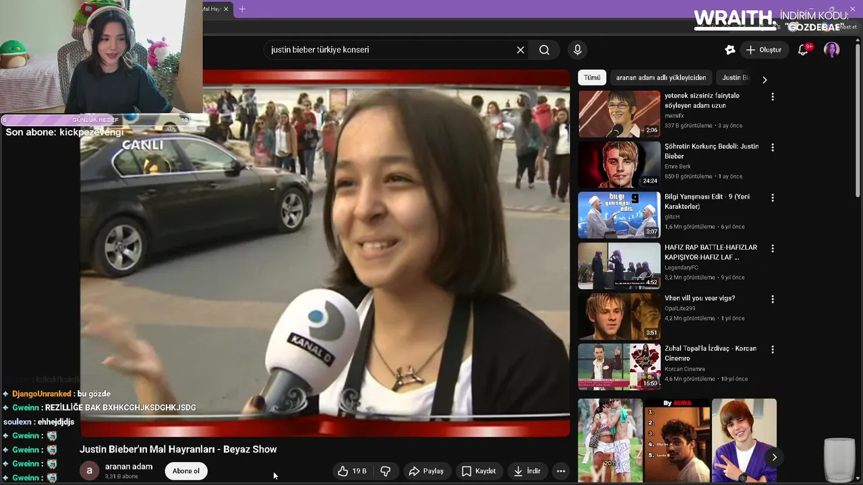The height and width of the screenshot is (485, 863).
Task: Click the soulexn chat message
Action: (38, 422)
